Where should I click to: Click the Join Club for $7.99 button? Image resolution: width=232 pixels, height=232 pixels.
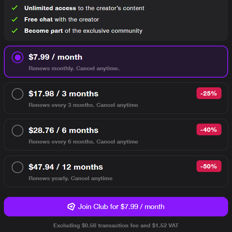pos(116,207)
